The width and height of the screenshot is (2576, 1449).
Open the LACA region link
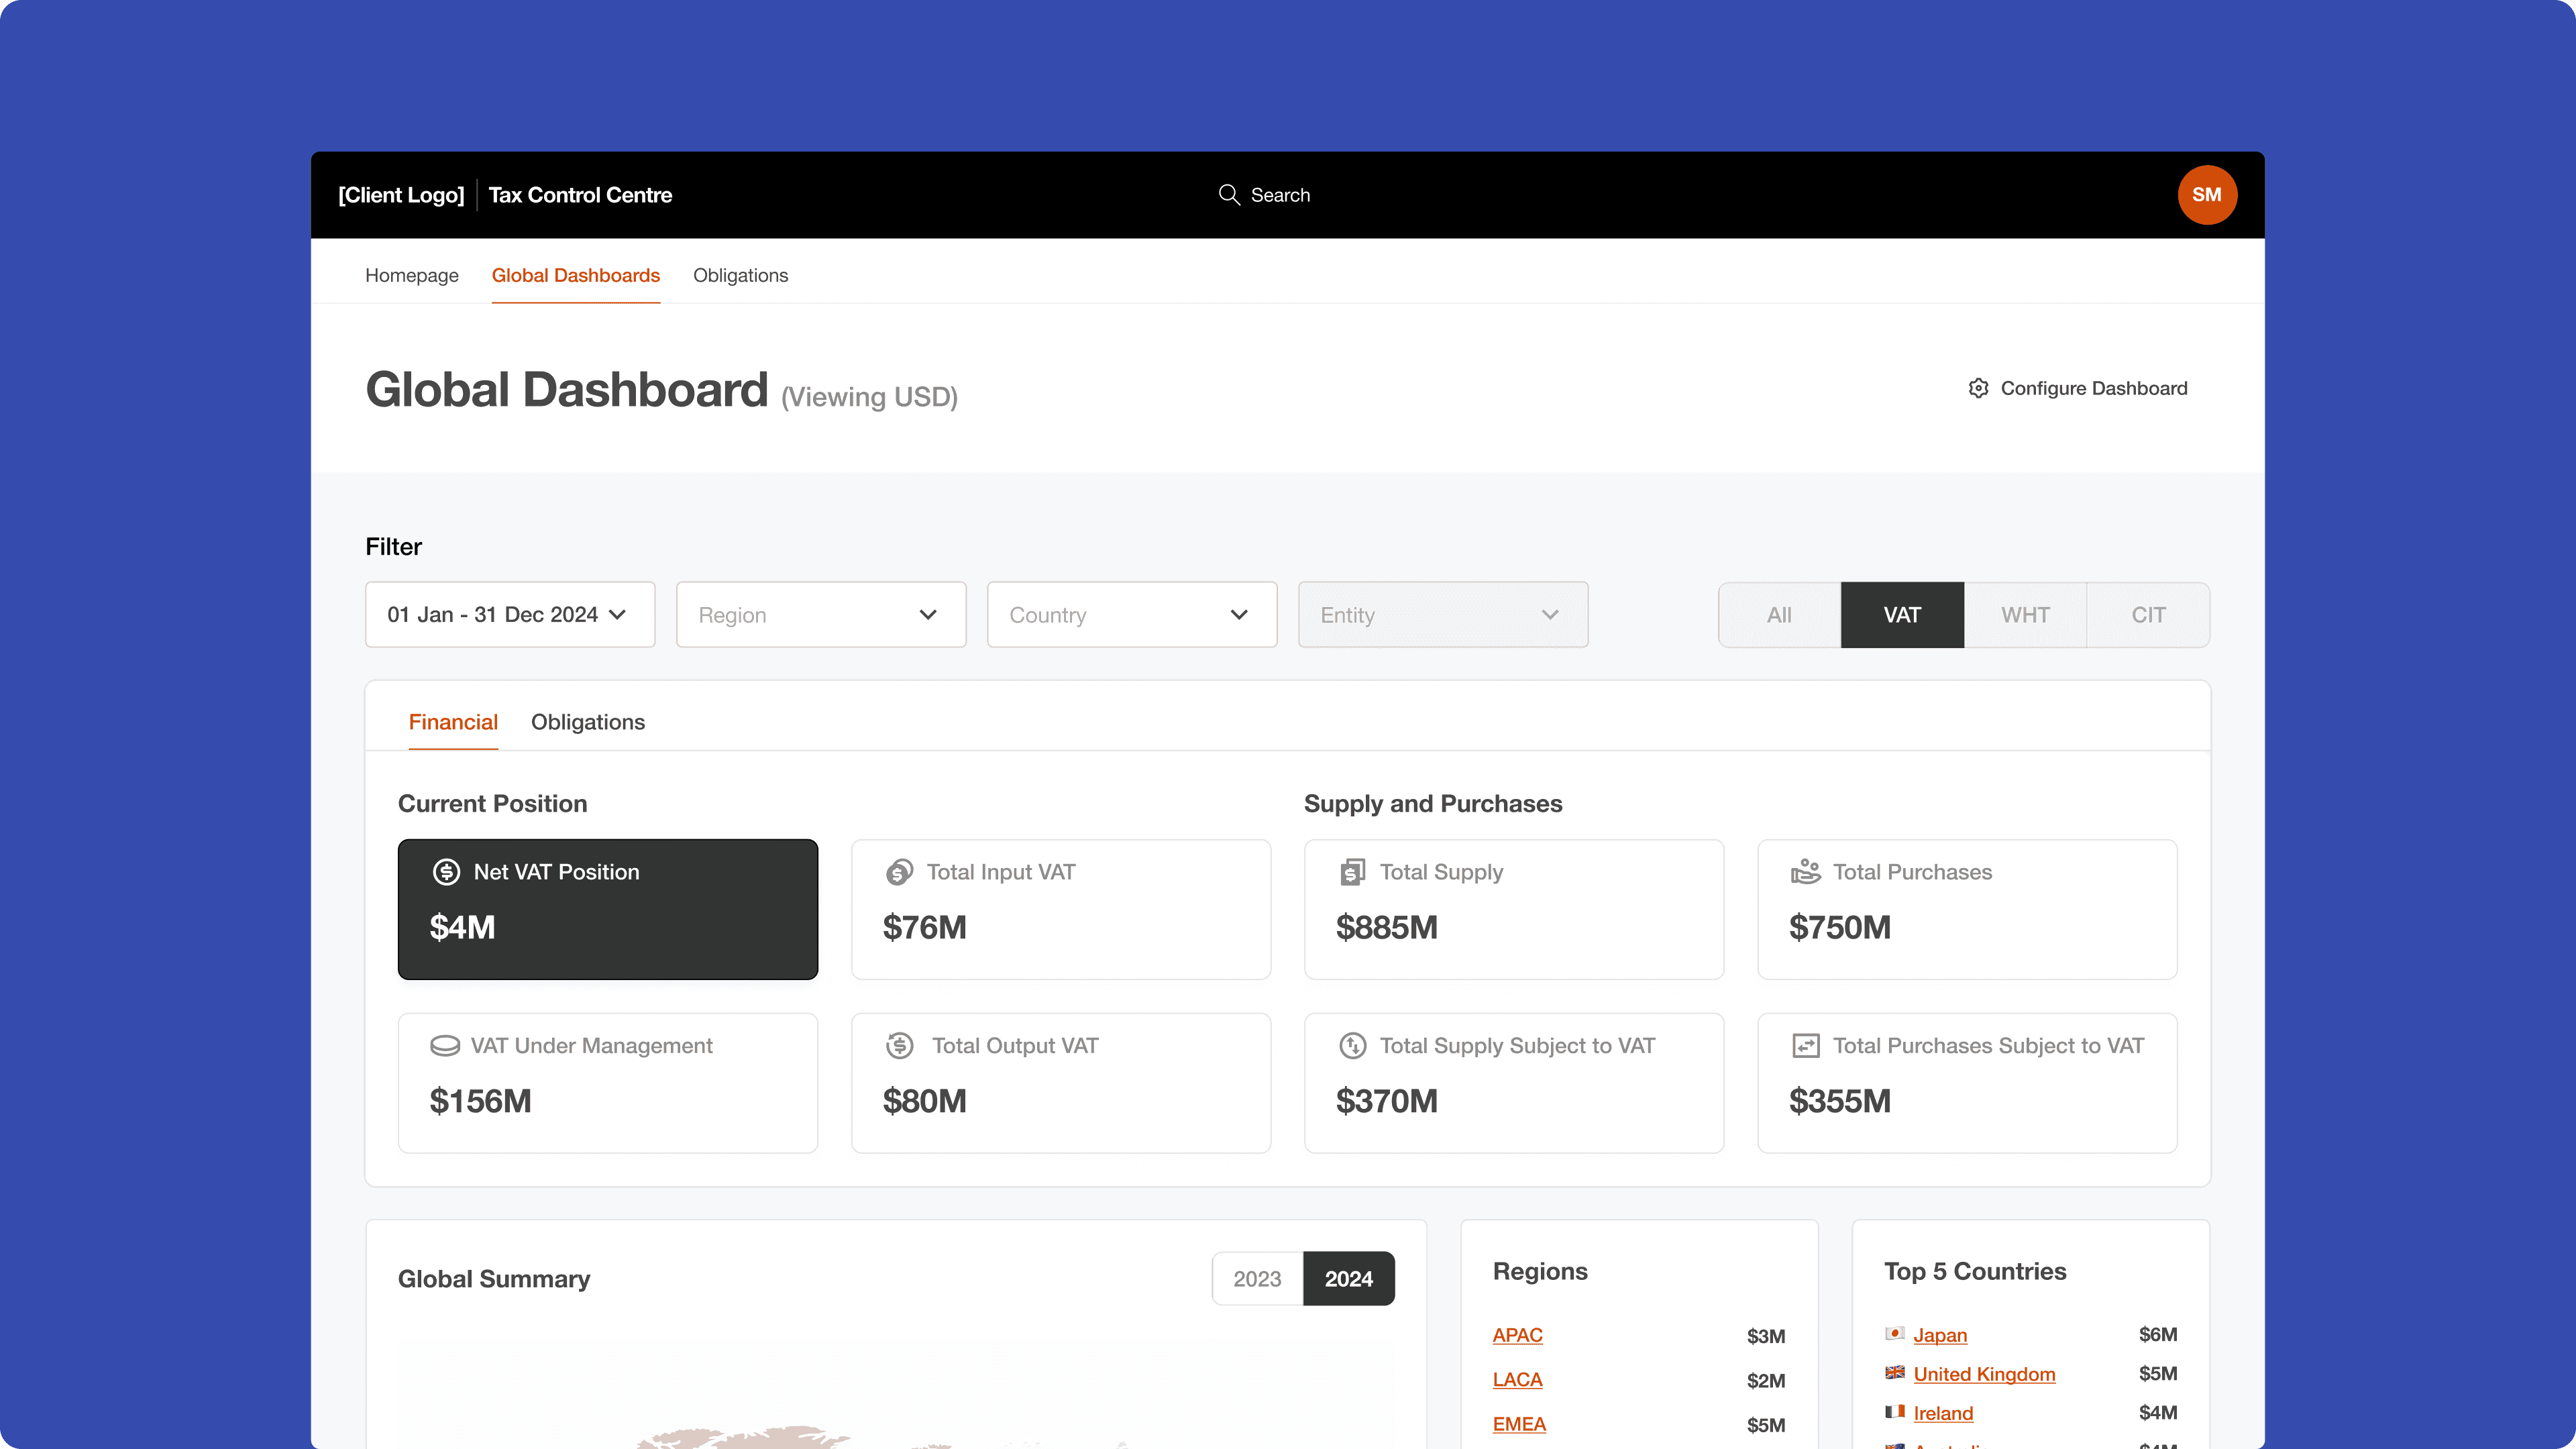(1517, 1379)
